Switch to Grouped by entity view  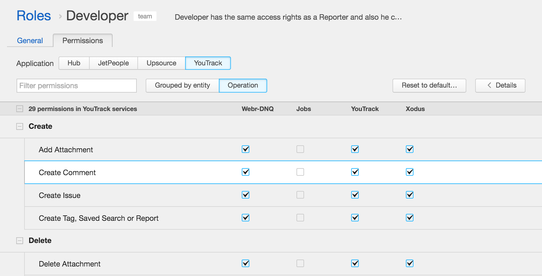[x=183, y=86]
